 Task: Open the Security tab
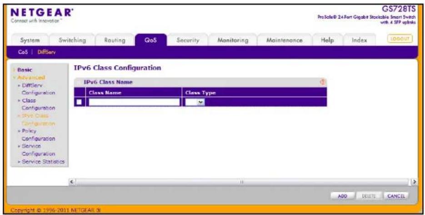(188, 40)
